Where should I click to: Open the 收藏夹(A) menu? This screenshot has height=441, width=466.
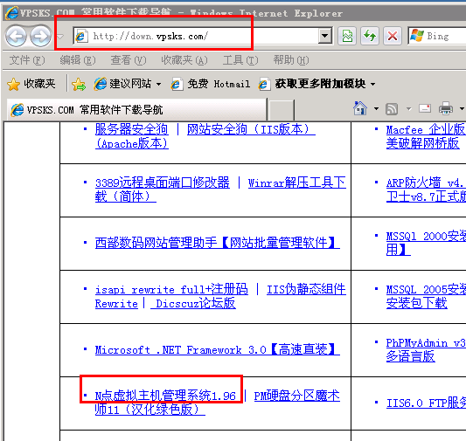click(184, 60)
